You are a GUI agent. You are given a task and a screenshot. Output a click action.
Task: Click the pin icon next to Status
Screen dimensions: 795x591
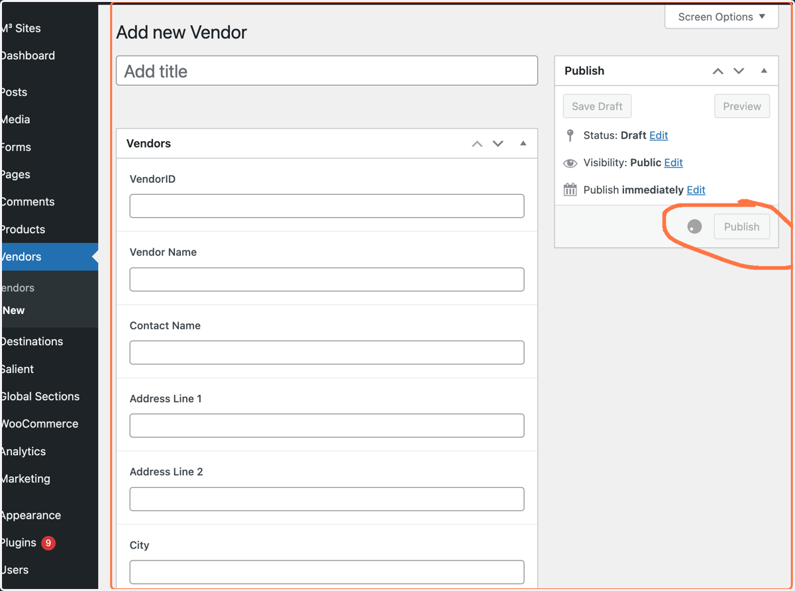(570, 135)
